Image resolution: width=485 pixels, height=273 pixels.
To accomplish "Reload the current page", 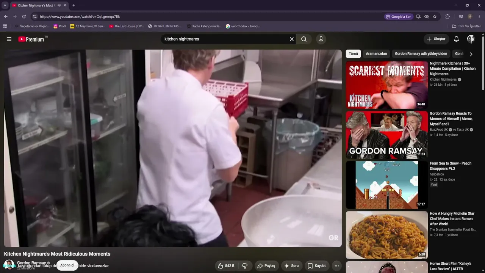I will tap(24, 17).
